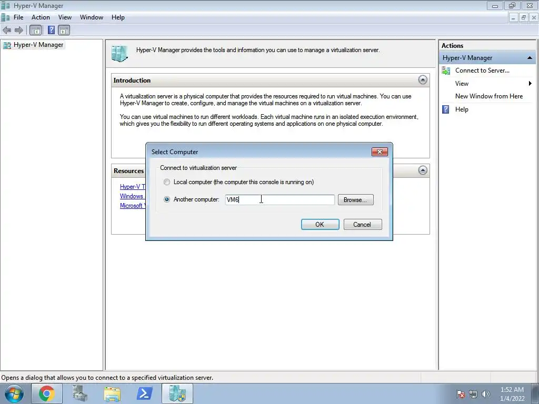Open the Action menu
The image size is (539, 404).
point(41,17)
